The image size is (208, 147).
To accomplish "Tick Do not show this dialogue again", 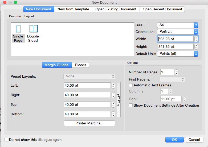I will tap(6, 140).
